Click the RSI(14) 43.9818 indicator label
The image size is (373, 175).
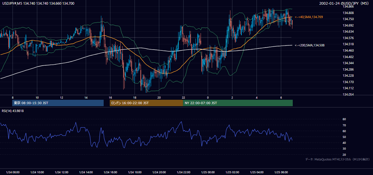pos(13,111)
